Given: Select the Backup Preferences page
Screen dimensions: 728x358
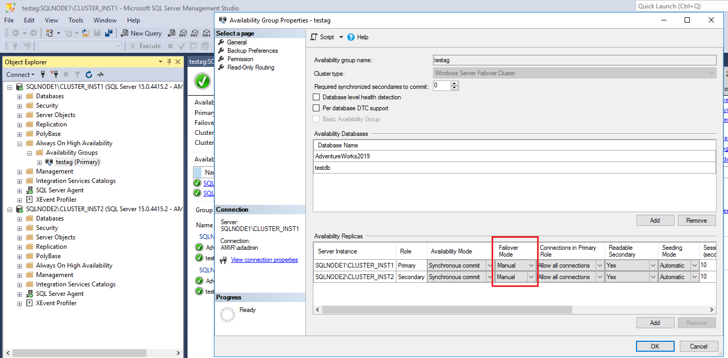Looking at the screenshot, I should pyautogui.click(x=253, y=51).
